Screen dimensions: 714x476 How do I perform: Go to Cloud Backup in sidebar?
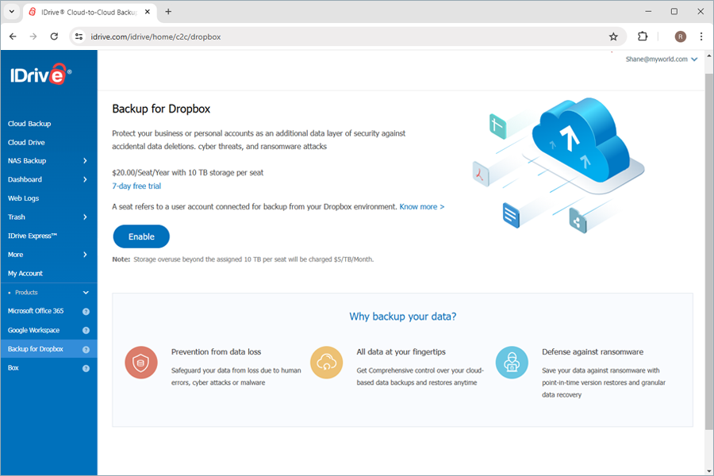click(x=29, y=124)
